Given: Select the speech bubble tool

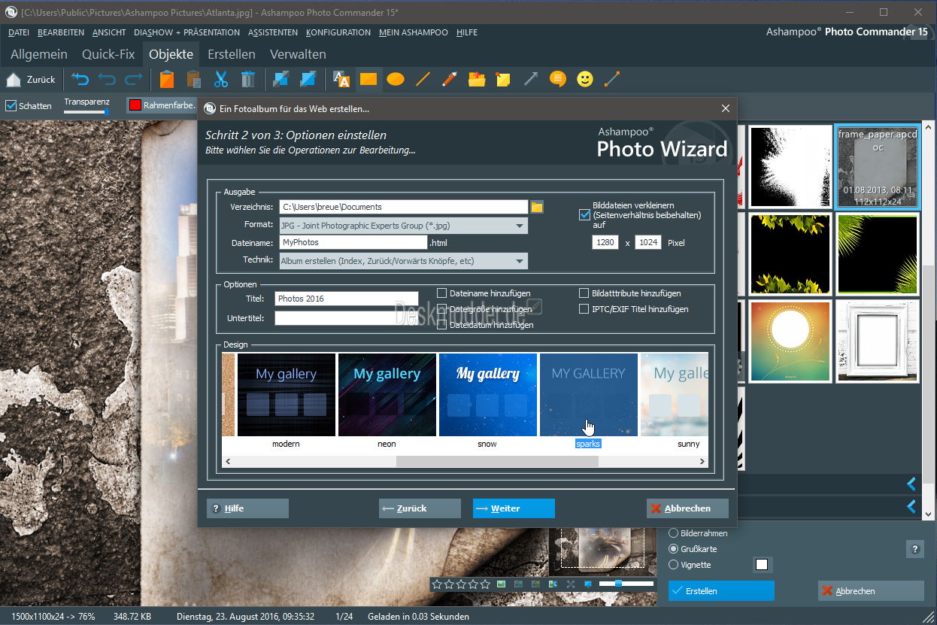Looking at the screenshot, I should pos(557,79).
